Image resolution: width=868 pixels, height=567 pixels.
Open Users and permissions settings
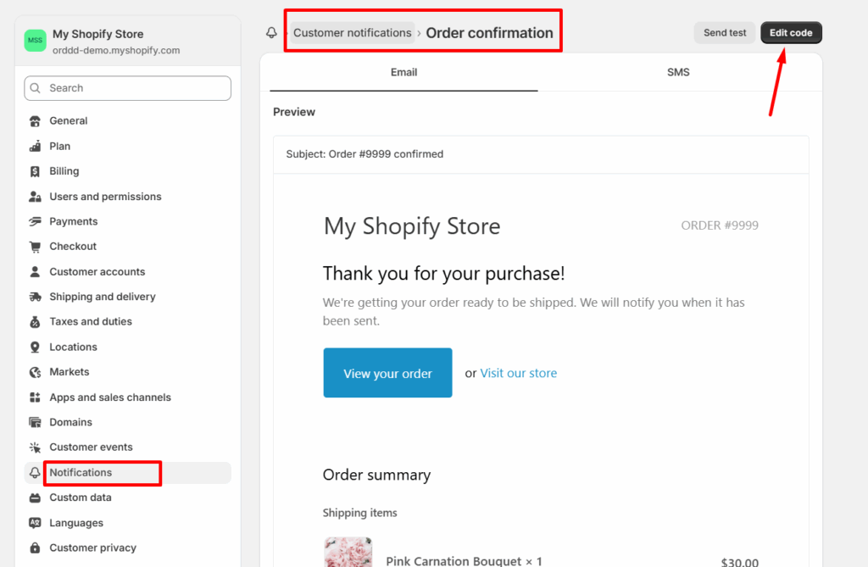pyautogui.click(x=105, y=197)
